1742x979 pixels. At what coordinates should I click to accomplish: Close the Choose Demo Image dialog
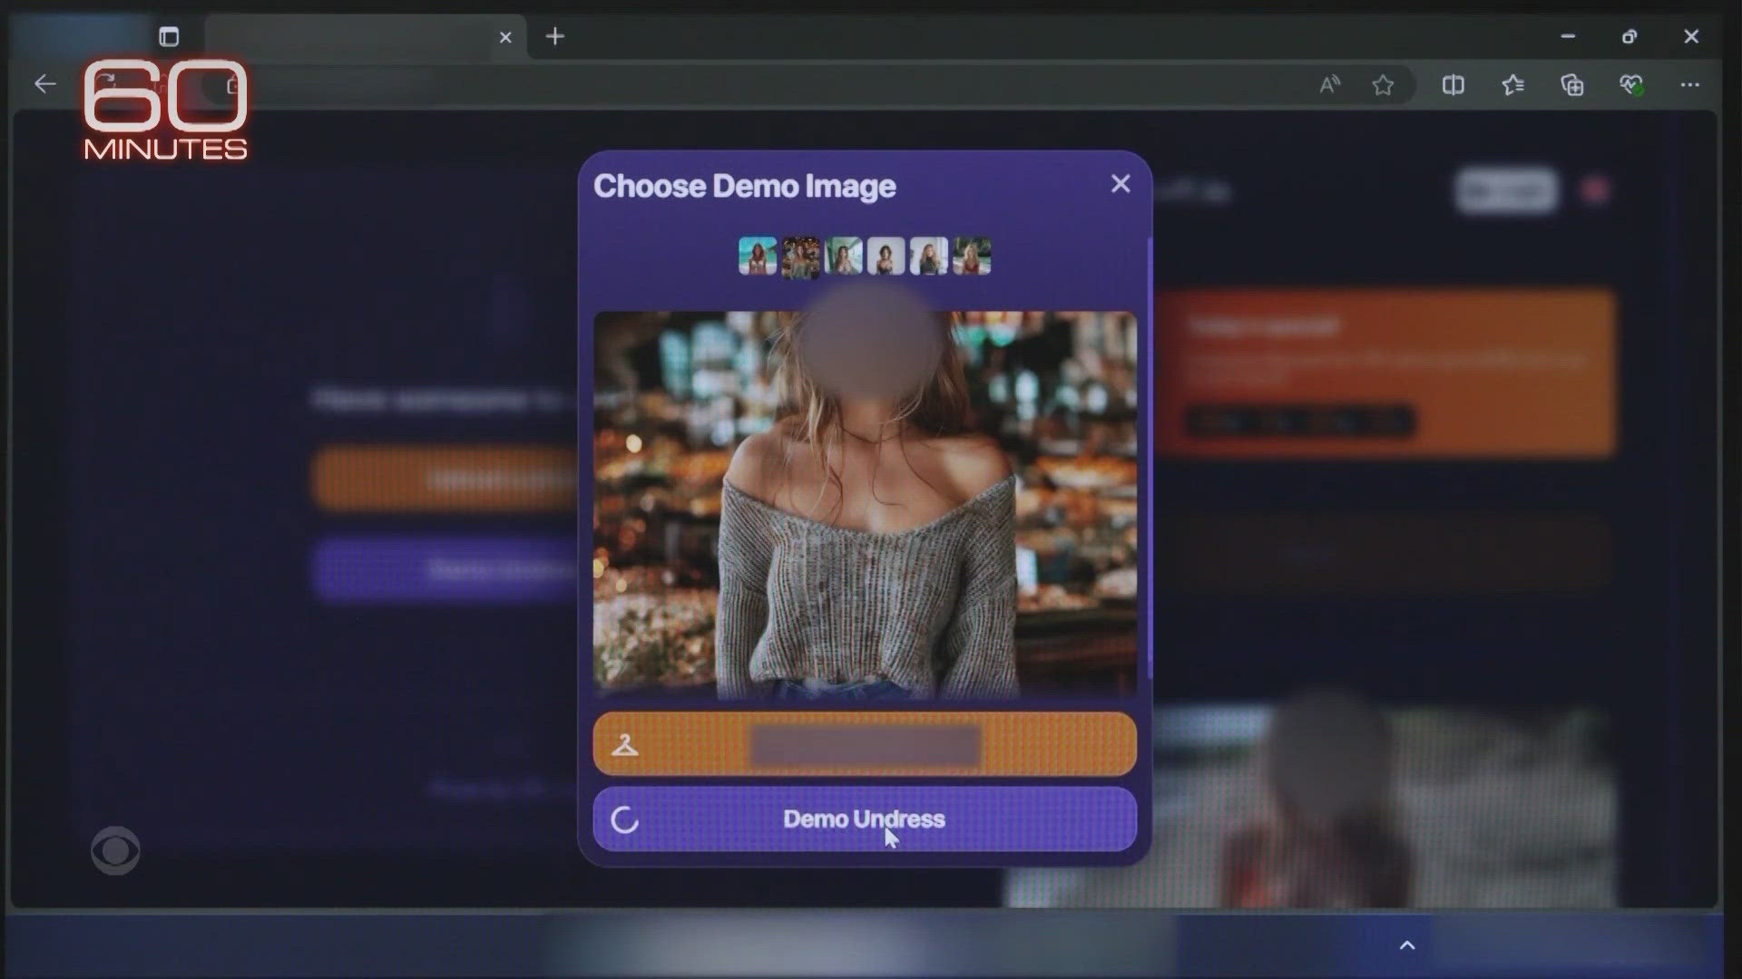point(1121,184)
